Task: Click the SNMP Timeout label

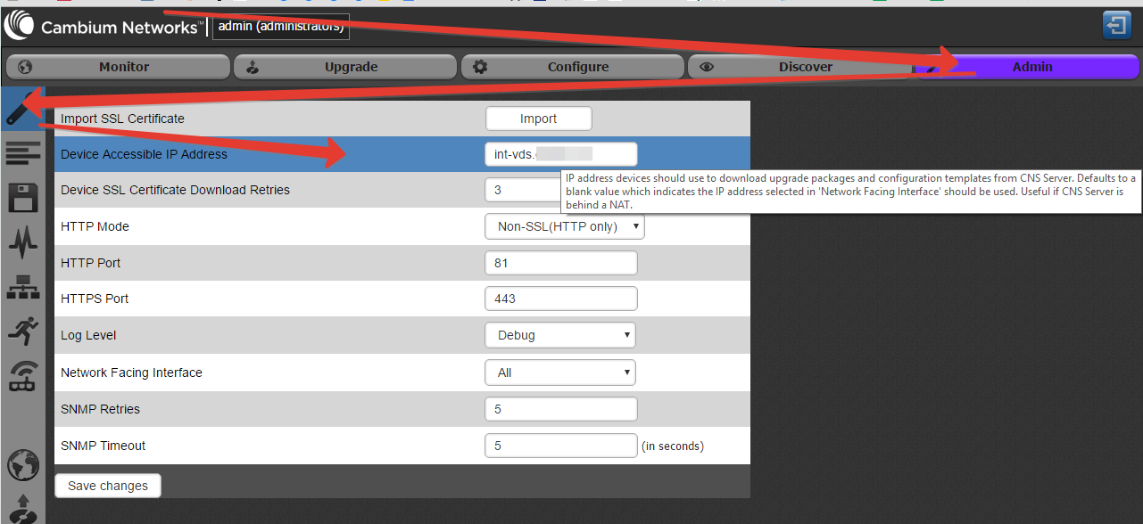Action: (103, 446)
